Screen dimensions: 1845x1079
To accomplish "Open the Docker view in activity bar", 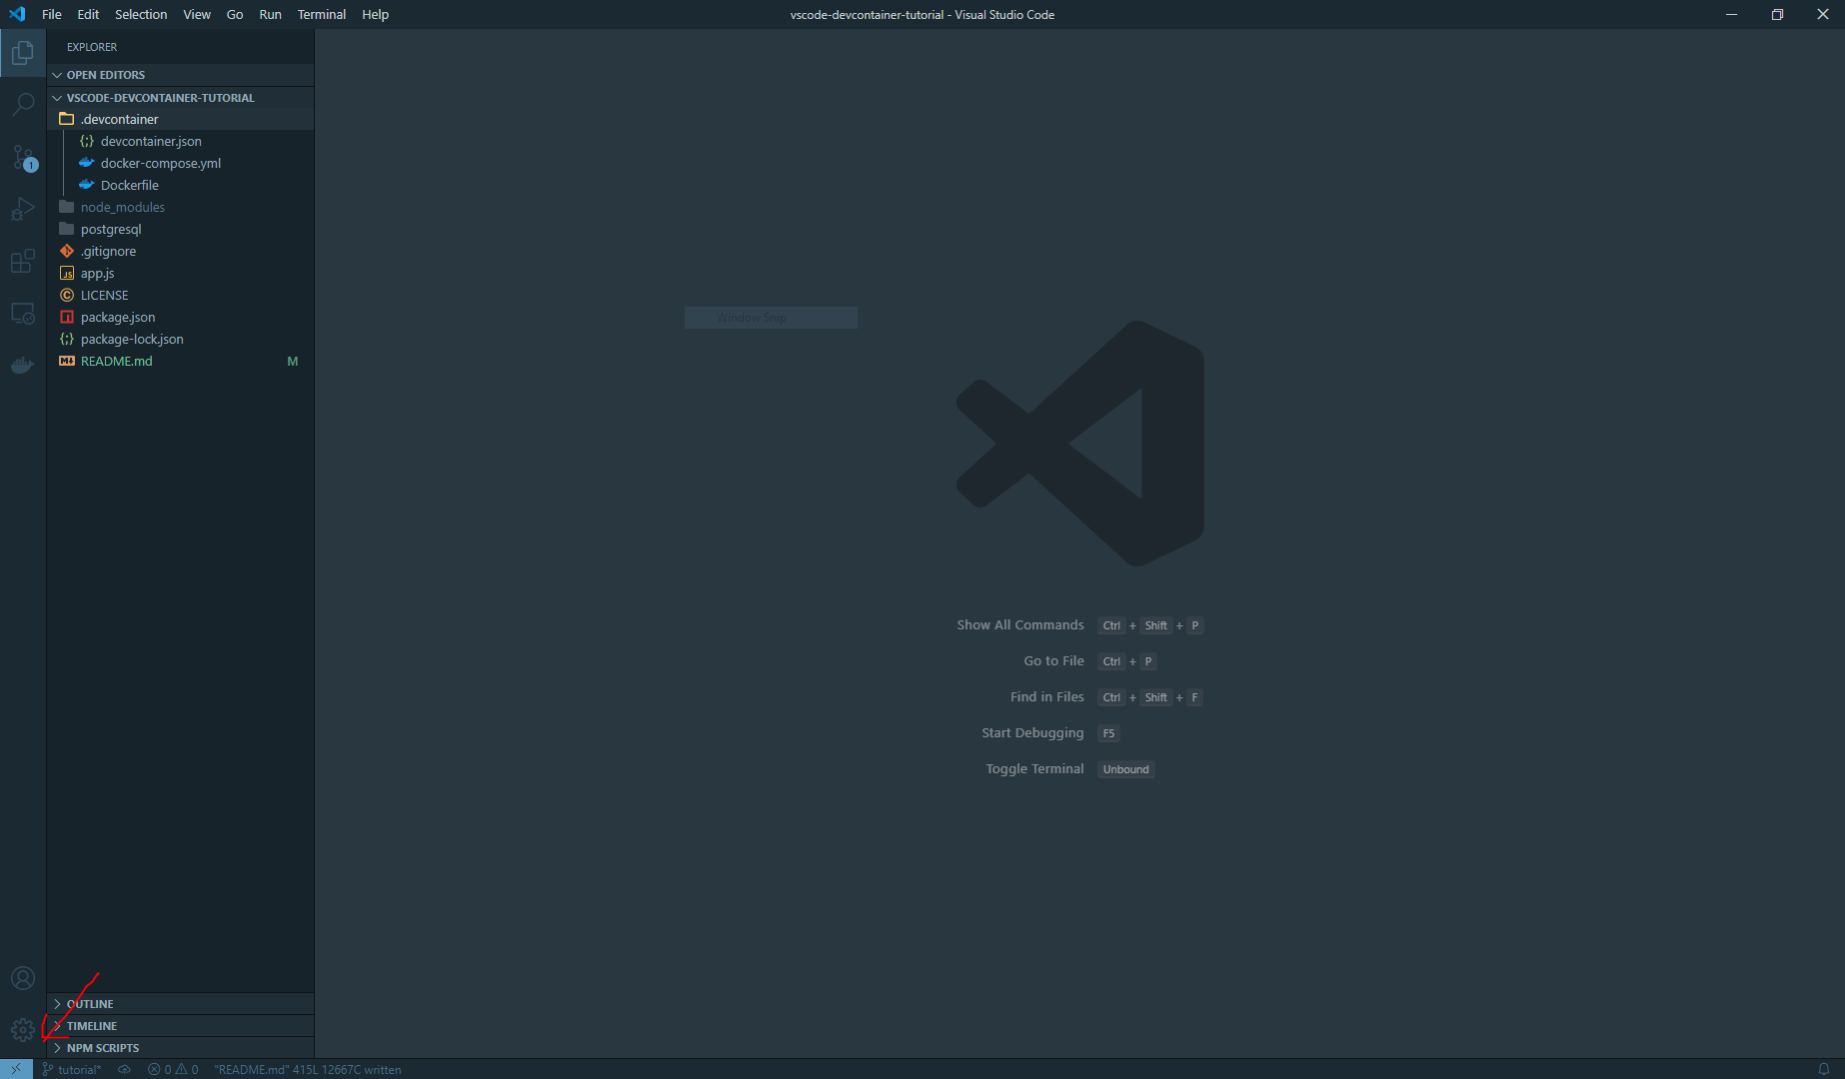I will [23, 366].
